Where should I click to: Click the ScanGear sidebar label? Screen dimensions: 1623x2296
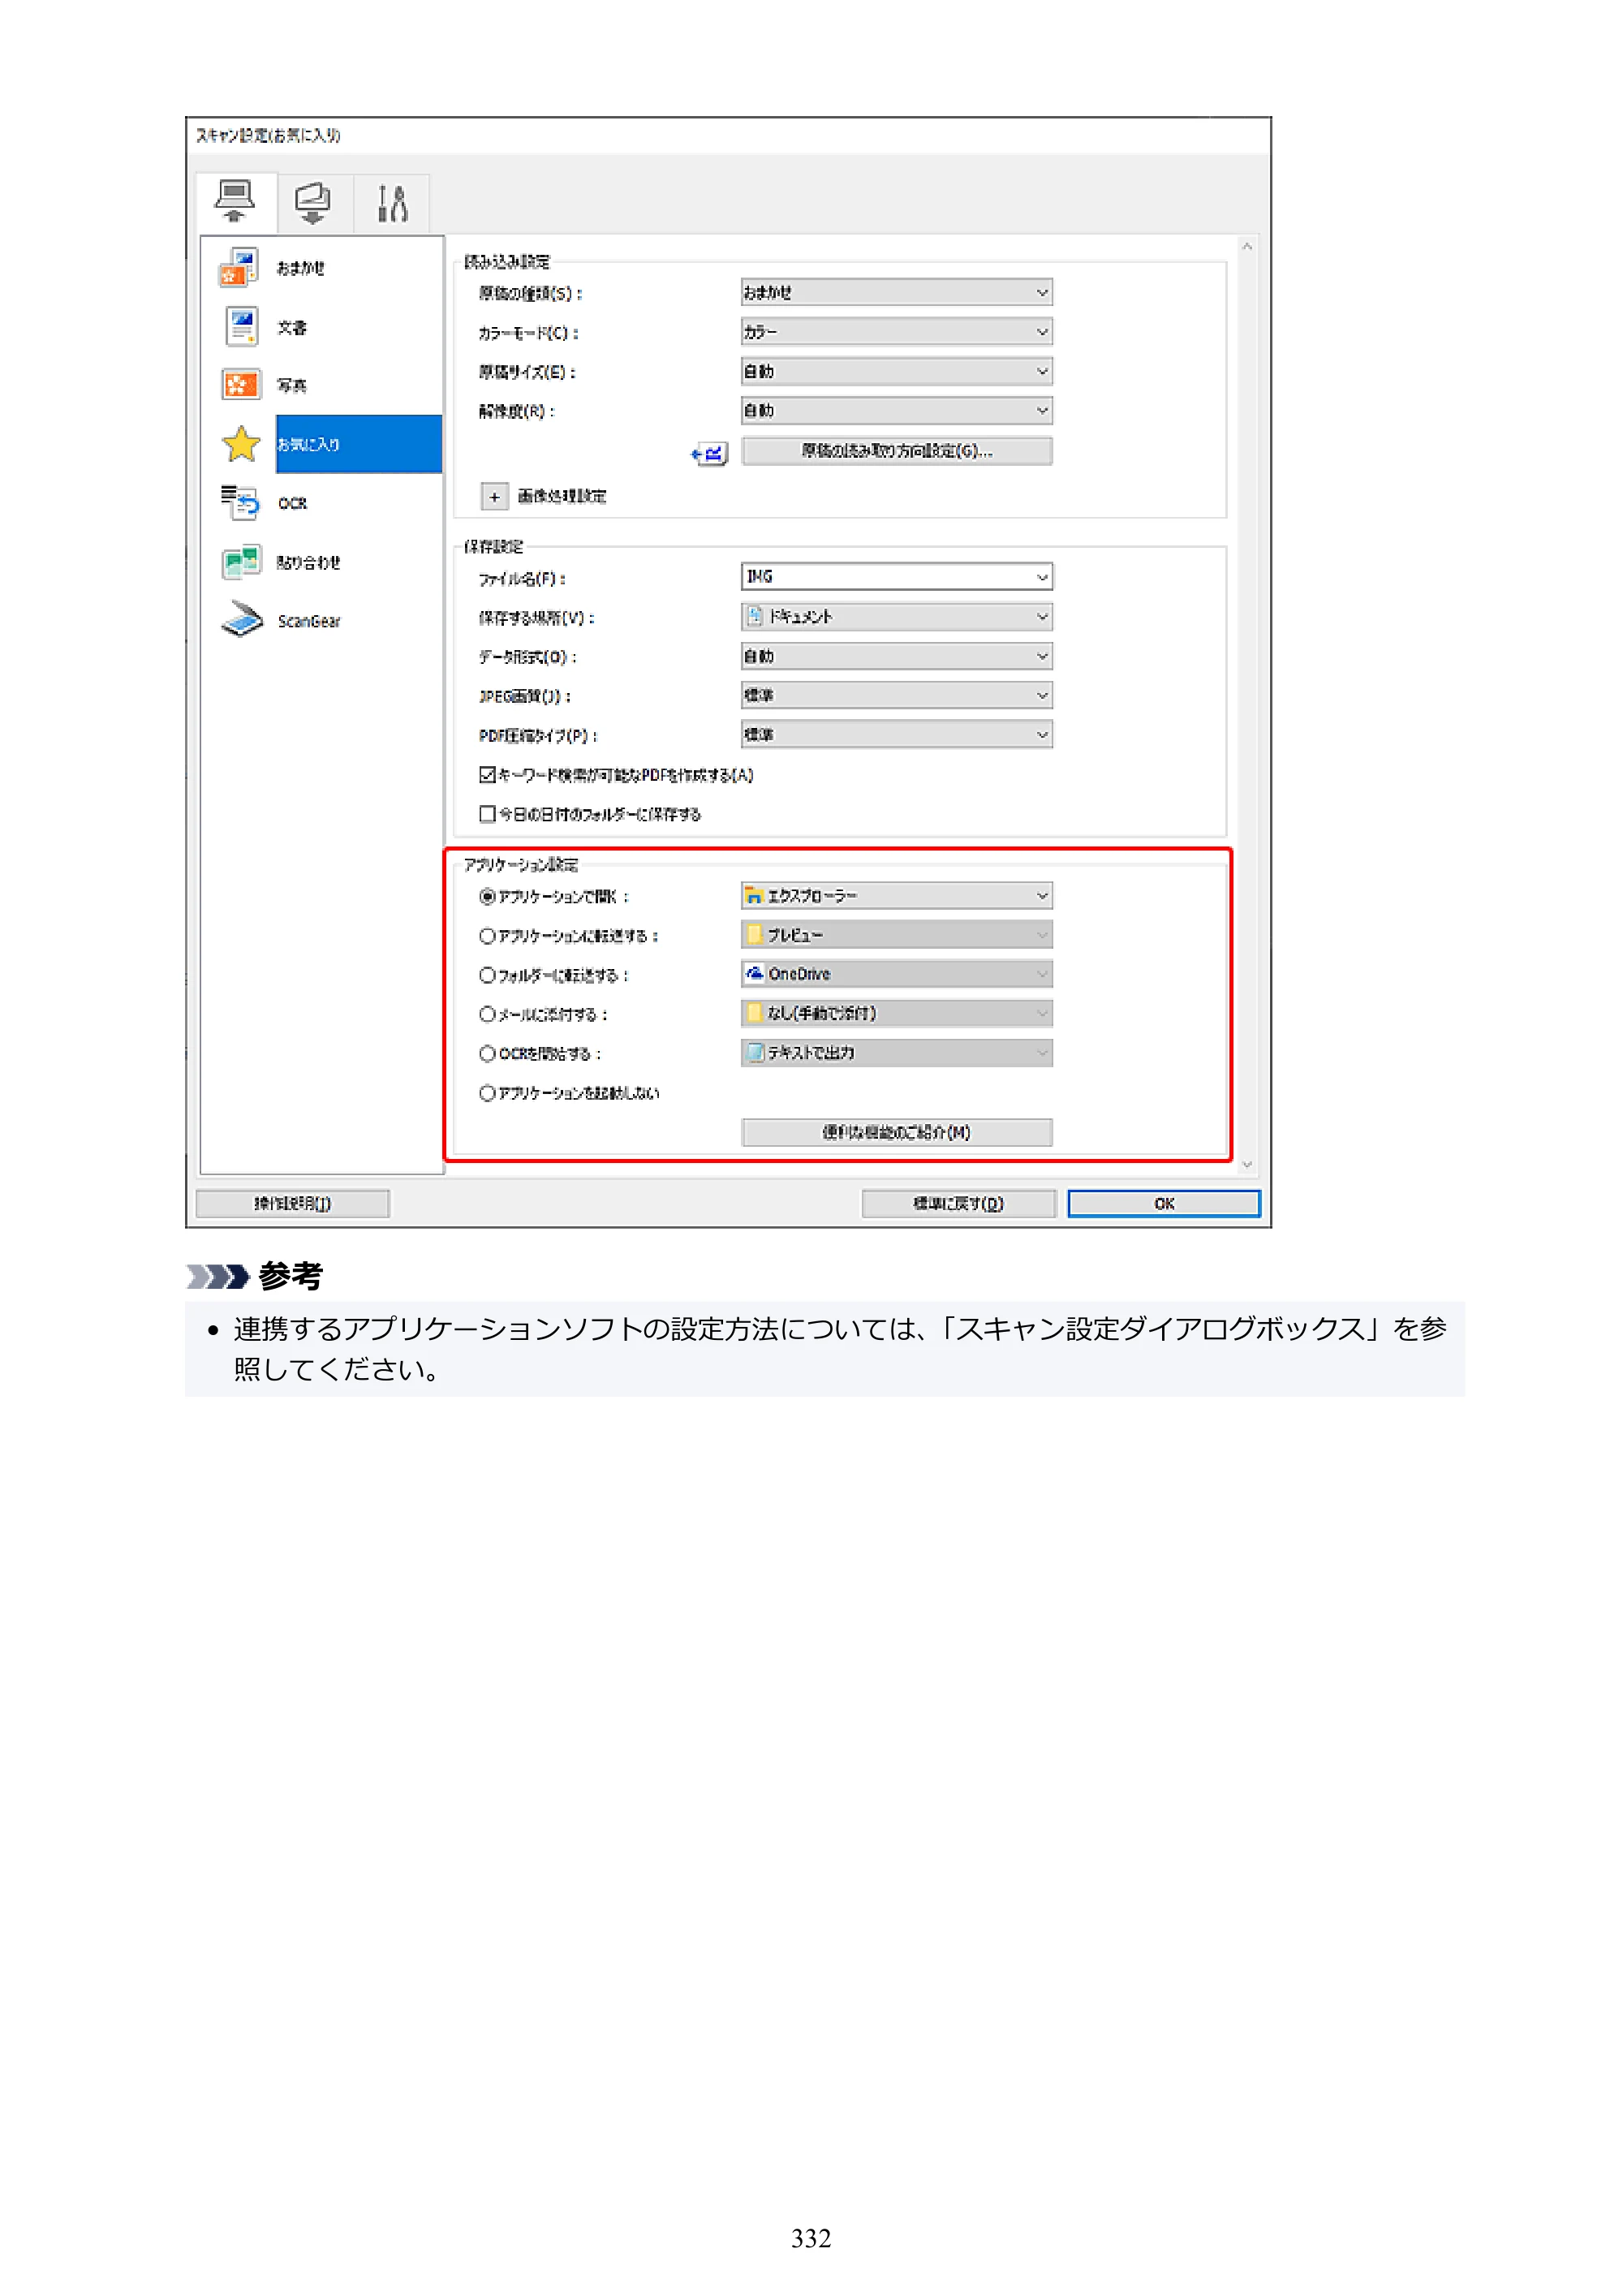tap(309, 621)
